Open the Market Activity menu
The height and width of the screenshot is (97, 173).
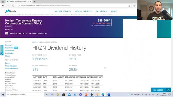(x=63, y=11)
